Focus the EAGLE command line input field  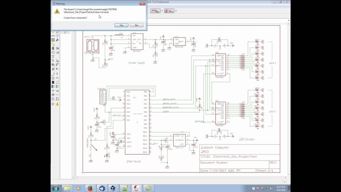click(x=217, y=20)
